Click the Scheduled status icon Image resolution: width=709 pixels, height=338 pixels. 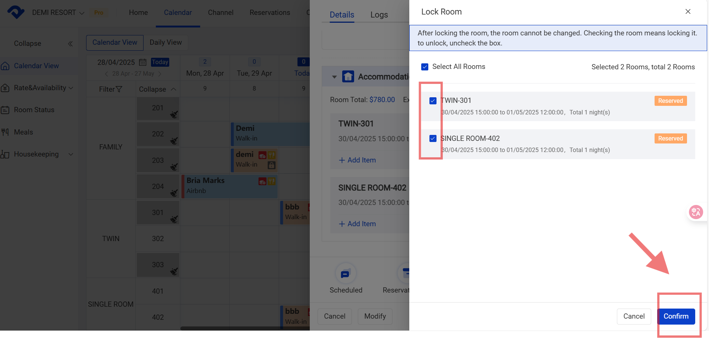click(346, 274)
